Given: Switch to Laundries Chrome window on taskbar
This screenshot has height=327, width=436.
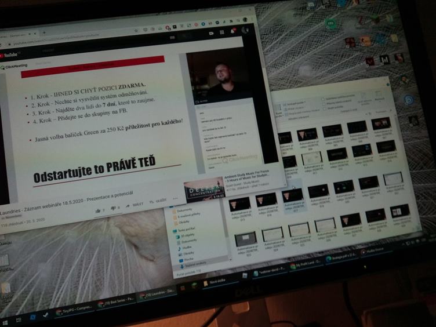Looking at the screenshot, I should point(157,294).
